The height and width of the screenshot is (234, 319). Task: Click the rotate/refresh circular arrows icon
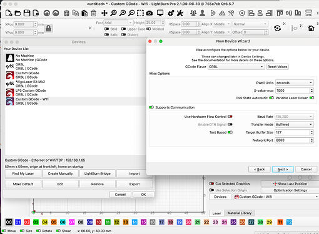pyautogui.click(x=277, y=28)
